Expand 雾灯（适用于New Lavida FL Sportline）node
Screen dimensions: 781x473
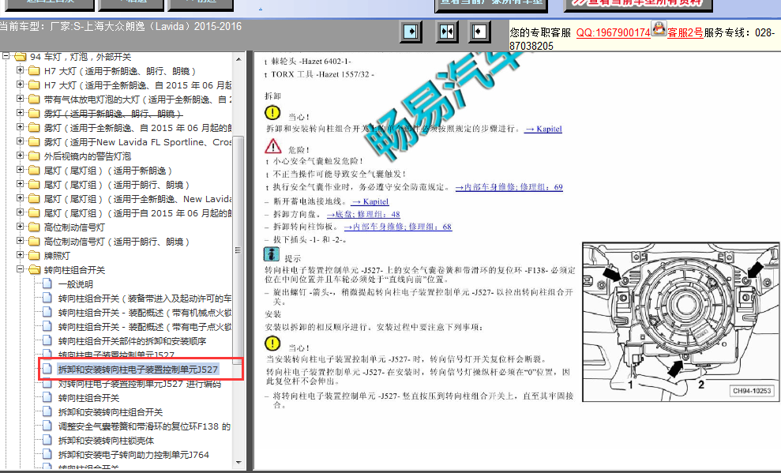tap(20, 141)
